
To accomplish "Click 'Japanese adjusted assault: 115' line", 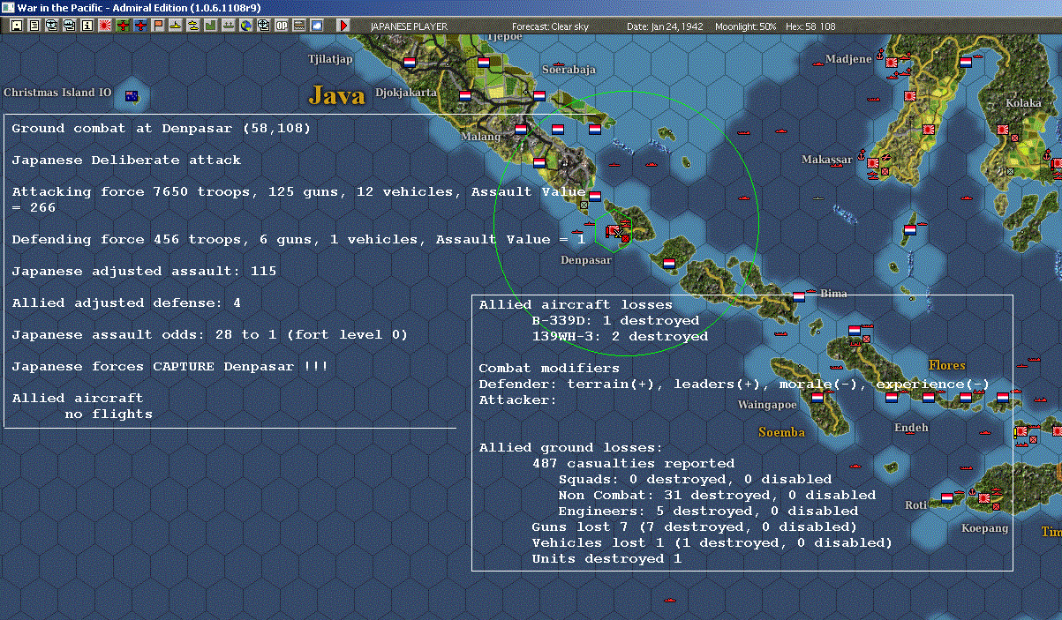I will tap(144, 272).
